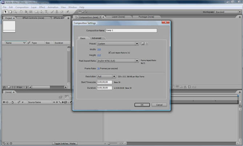Toggle Lock Aspect Ratio to 3:2 checkbox
Viewport: 243px width, 146px height.
click(110, 52)
